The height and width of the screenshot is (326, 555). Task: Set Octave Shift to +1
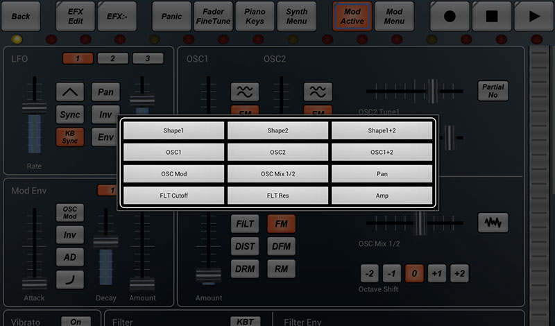(437, 273)
